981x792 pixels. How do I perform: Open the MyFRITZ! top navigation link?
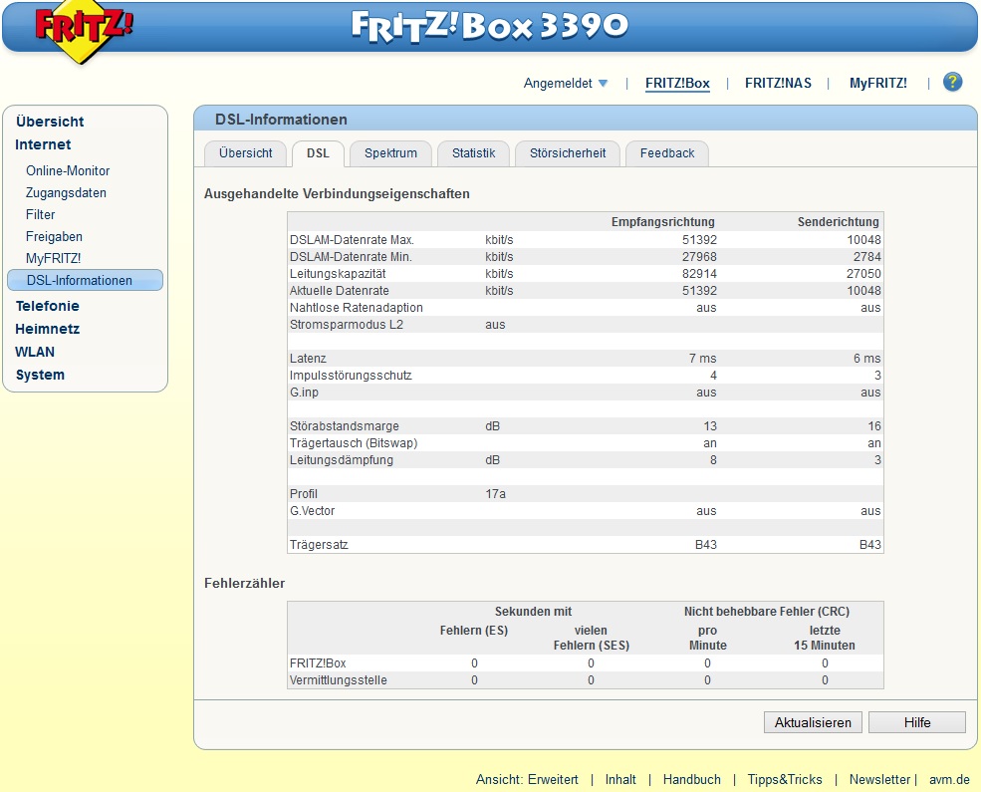[877, 84]
